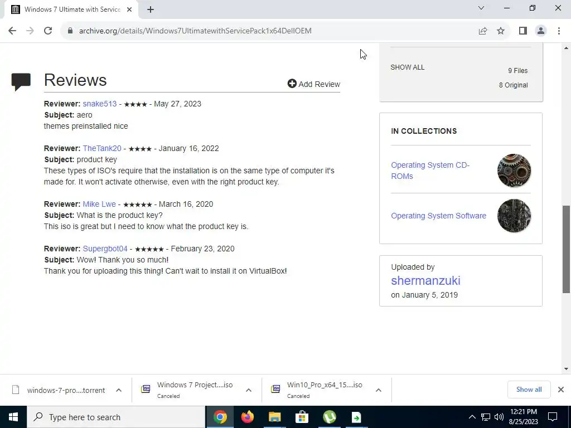The width and height of the screenshot is (571, 428).
Task: Open Microsoft Store from the taskbar
Action: point(302,417)
